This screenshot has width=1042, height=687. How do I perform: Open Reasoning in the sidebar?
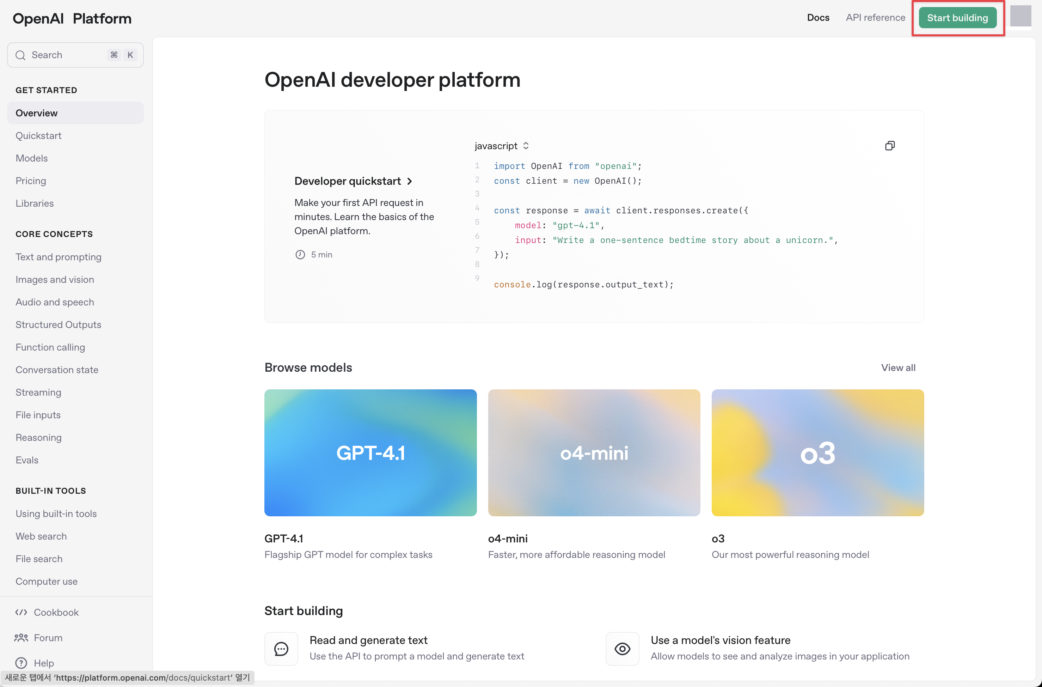tap(38, 438)
